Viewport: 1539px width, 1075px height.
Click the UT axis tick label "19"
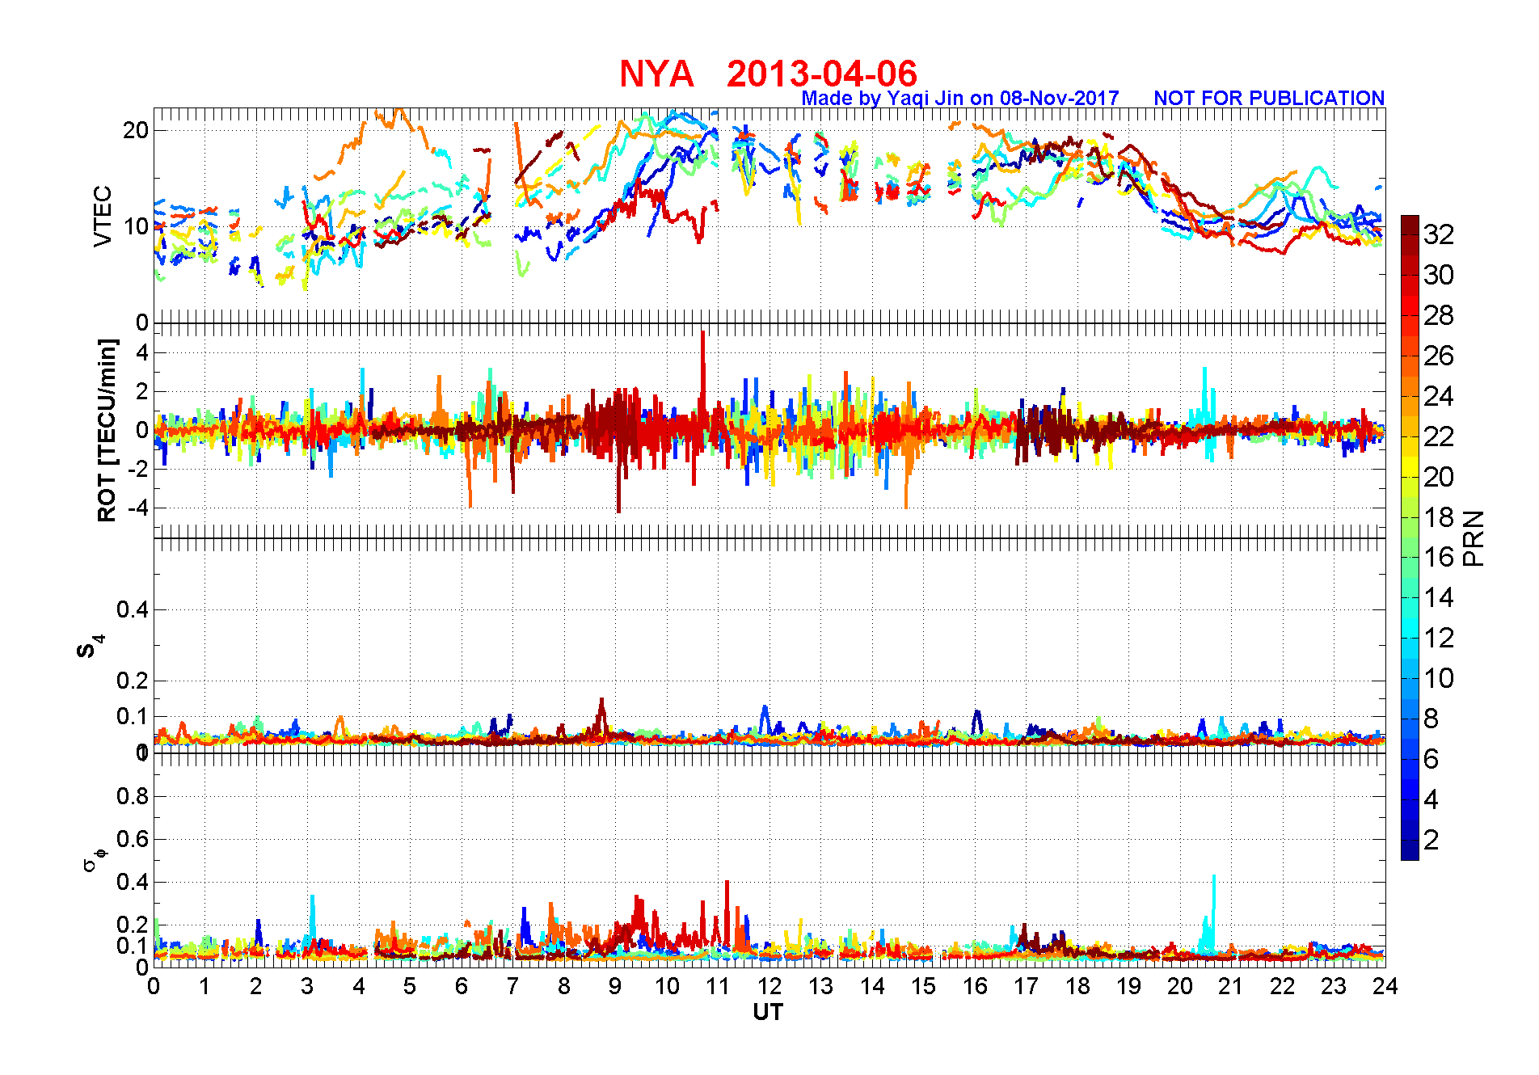[x=1128, y=986]
